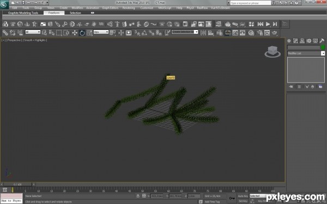
Task: Open Curve Editor from toolbar
Action: (235, 33)
